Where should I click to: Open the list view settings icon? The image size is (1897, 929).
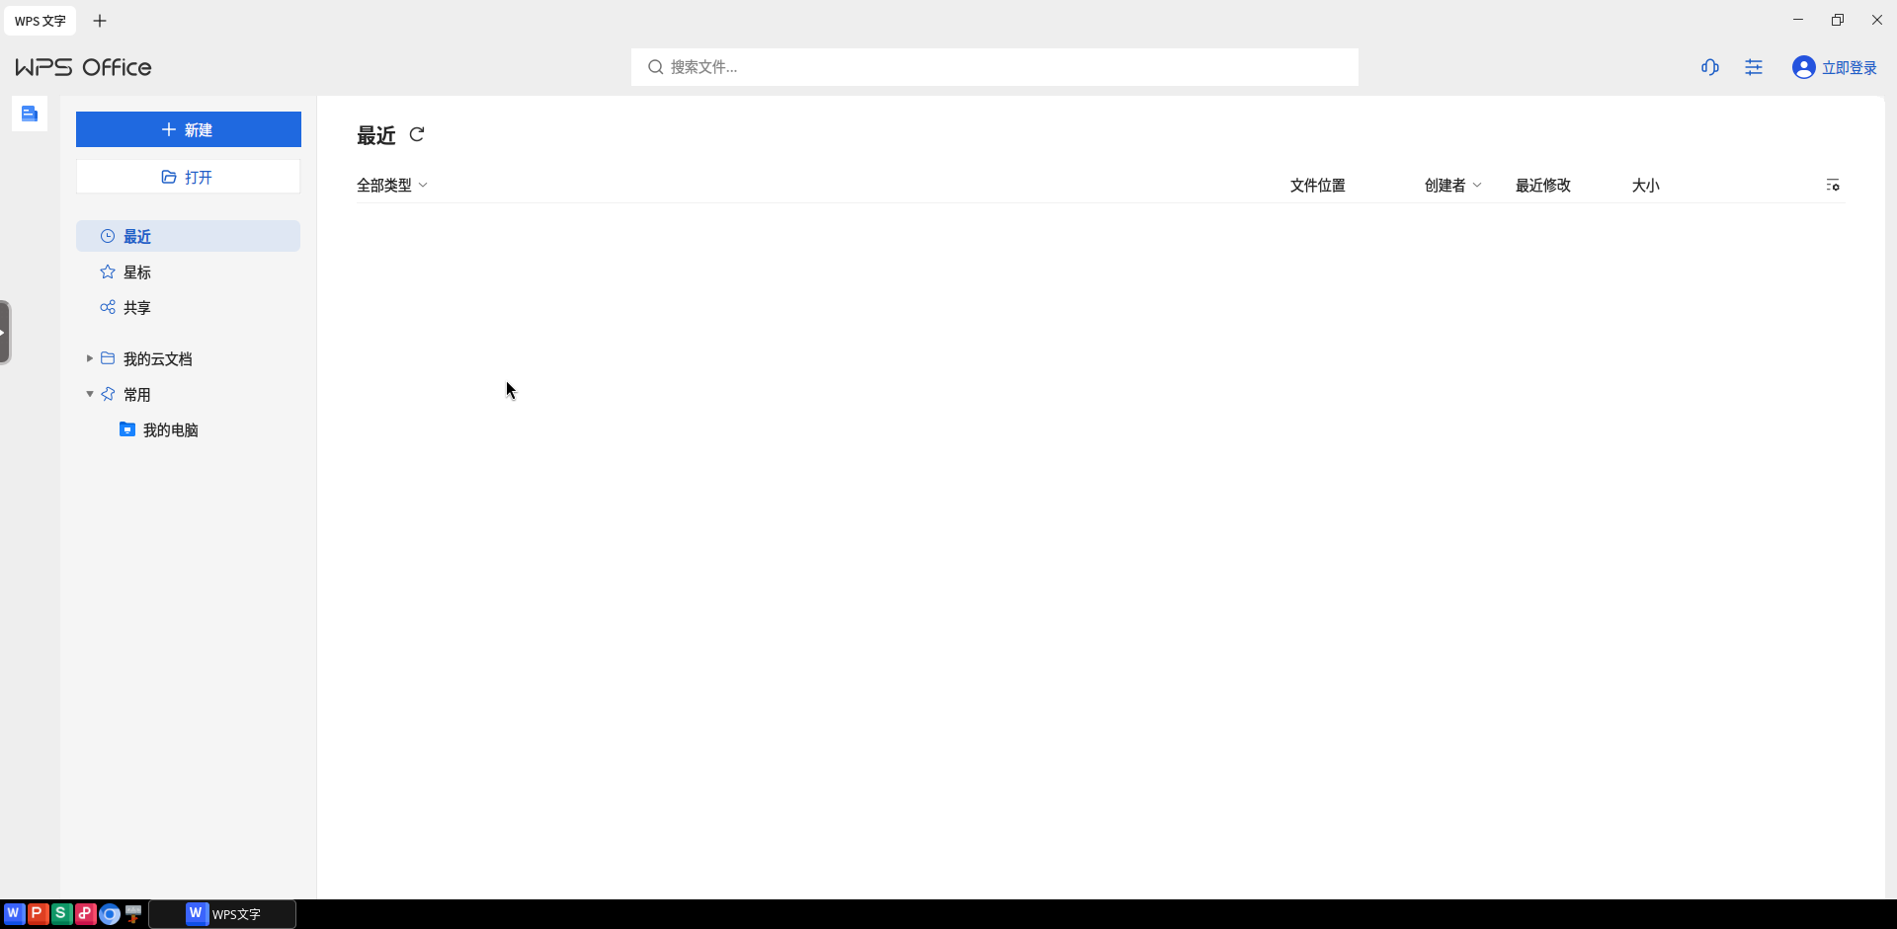pyautogui.click(x=1833, y=185)
